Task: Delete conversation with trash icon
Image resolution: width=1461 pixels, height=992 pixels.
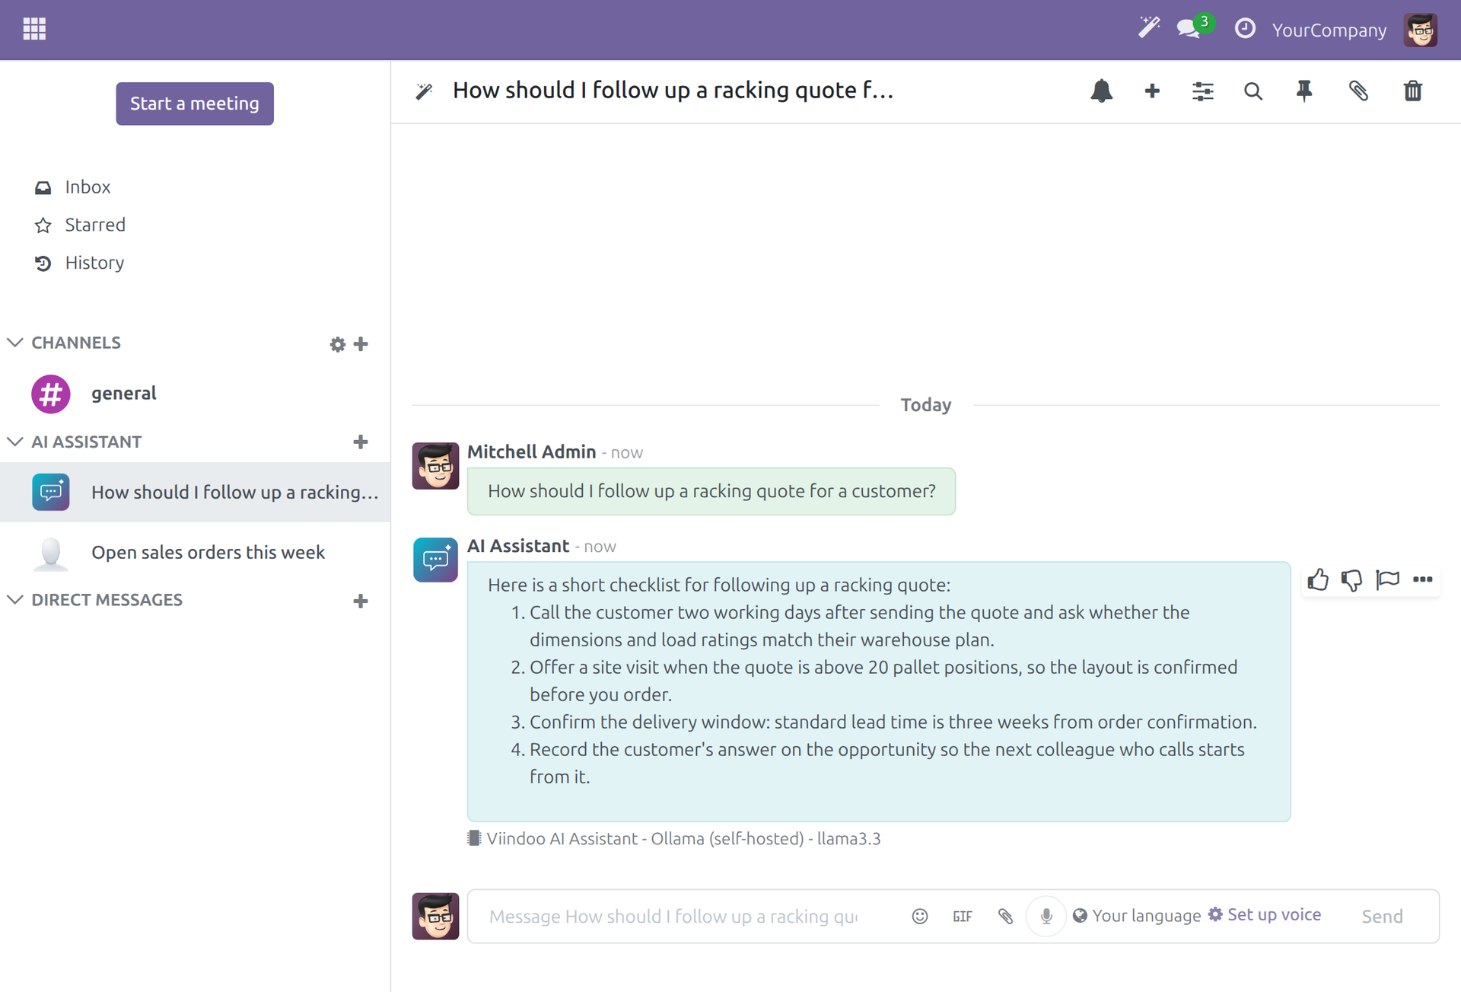Action: [x=1412, y=91]
